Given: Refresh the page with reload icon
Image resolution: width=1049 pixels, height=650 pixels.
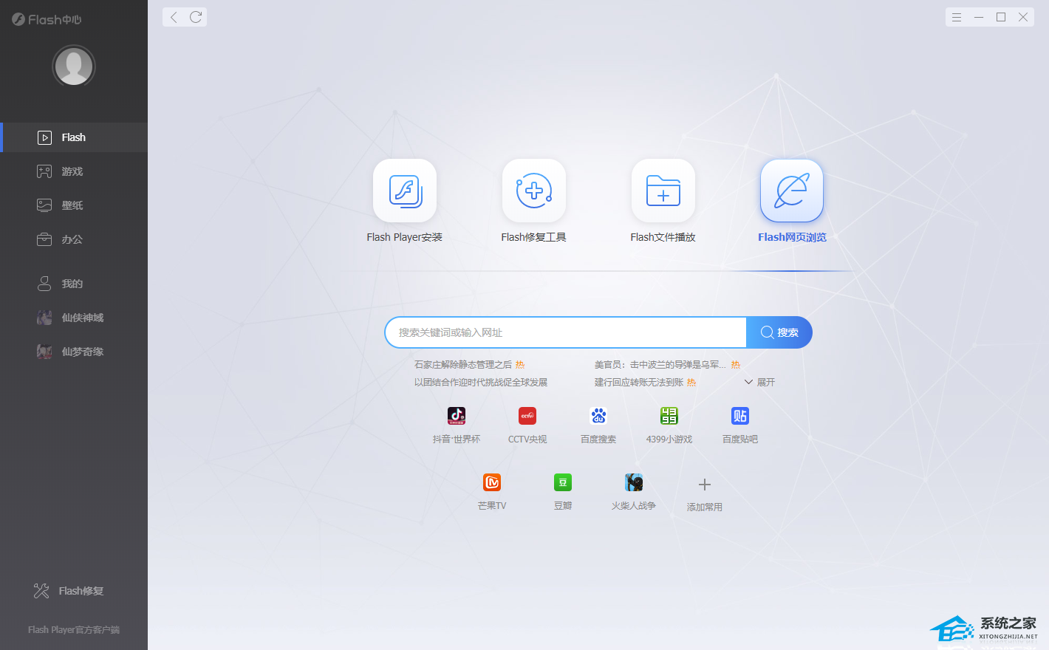Looking at the screenshot, I should [196, 17].
